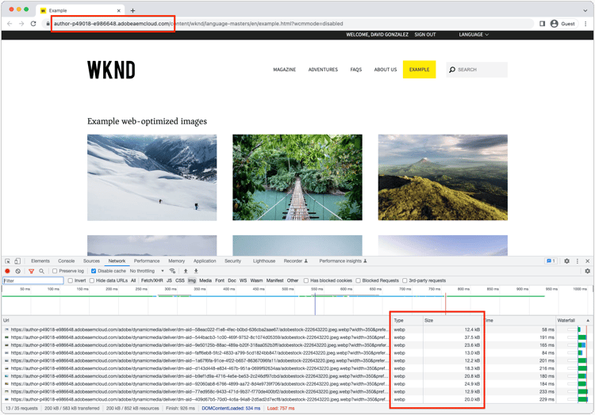Open Network panel settings gear
Screen dimensions: 595x415
tap(587, 271)
